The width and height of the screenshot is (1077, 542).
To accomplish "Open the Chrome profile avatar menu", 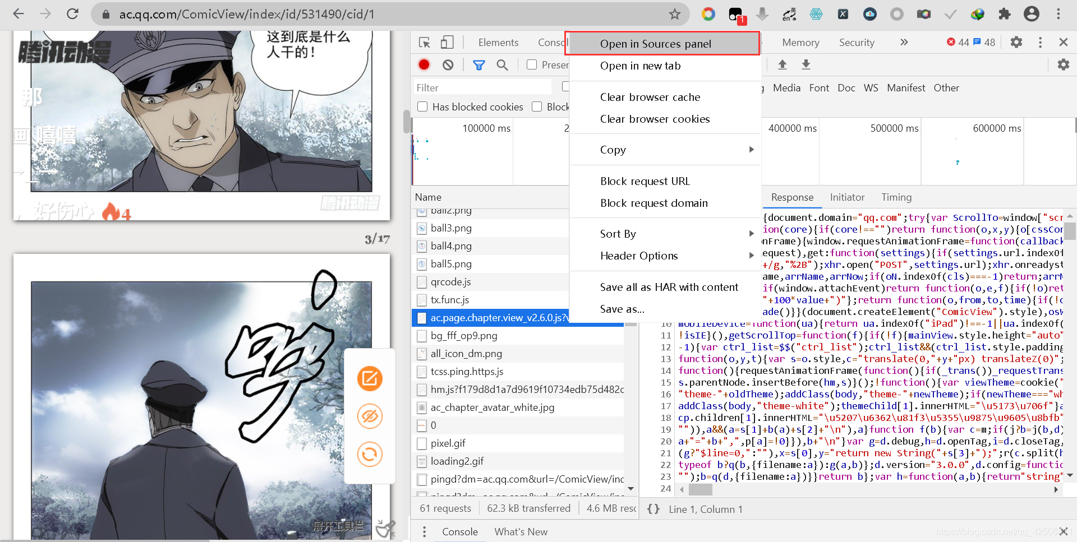I will tap(1032, 14).
